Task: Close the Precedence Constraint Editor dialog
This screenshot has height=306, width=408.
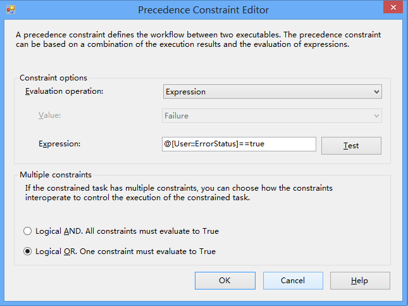Action: click(392, 9)
